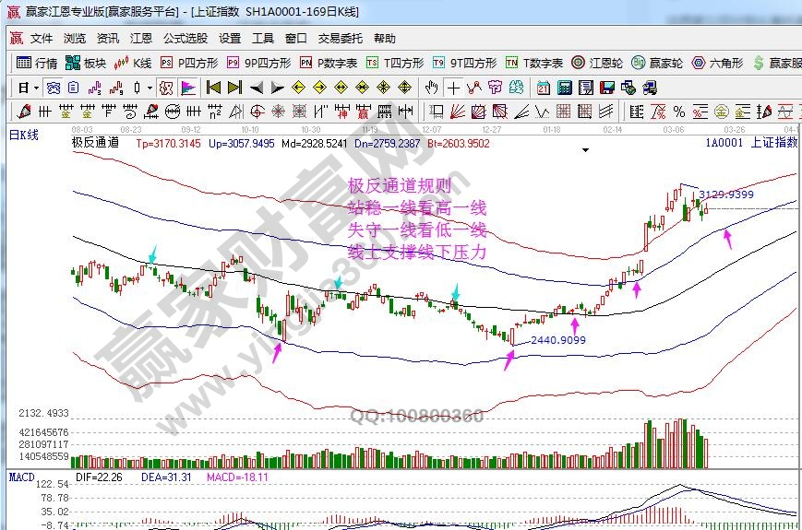The height and width of the screenshot is (530, 802).
Task: Toggle the crosshair cursor tool
Action: pos(453,88)
